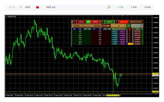
Task: Select the NZDCAD pair row
Action: tap(137, 33)
